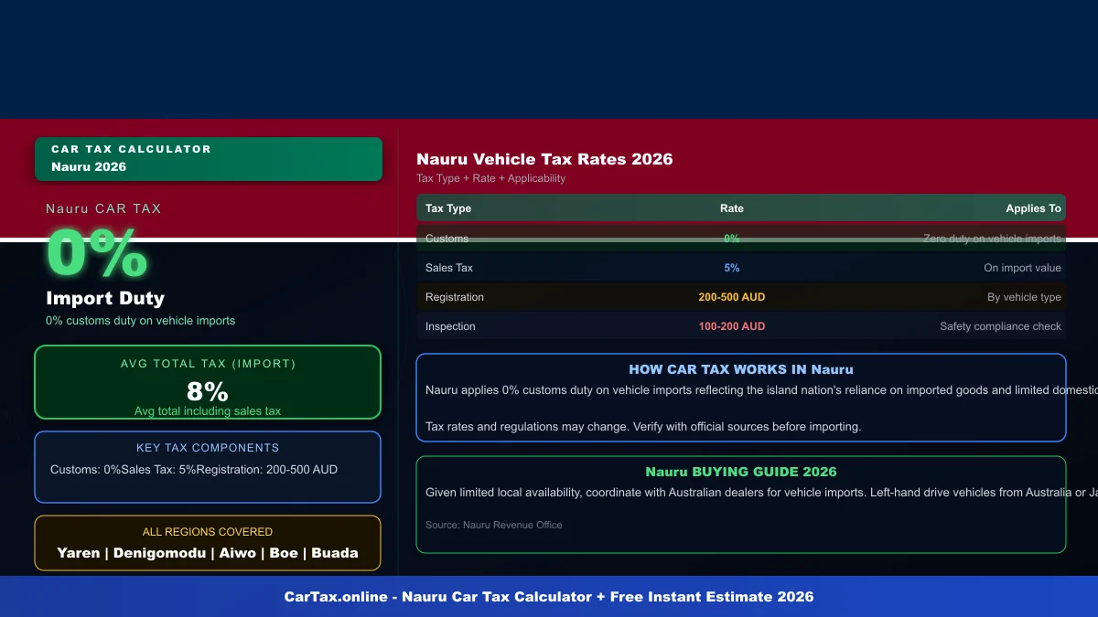
Task: Click the 'Rate' column header
Action: (x=732, y=208)
